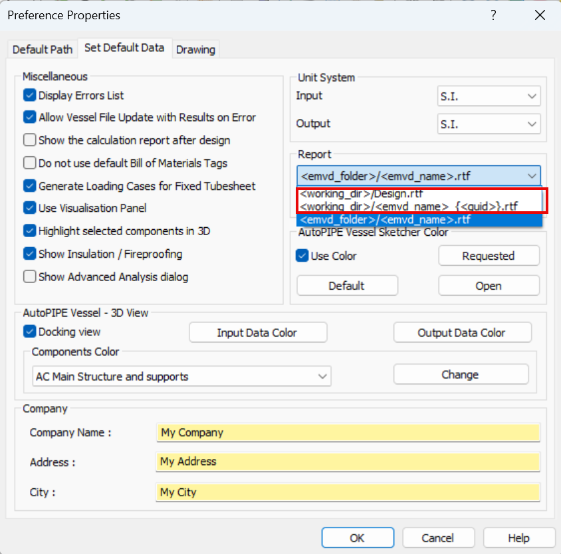The image size is (561, 554).
Task: Open Output Data Color picker
Action: tap(462, 332)
